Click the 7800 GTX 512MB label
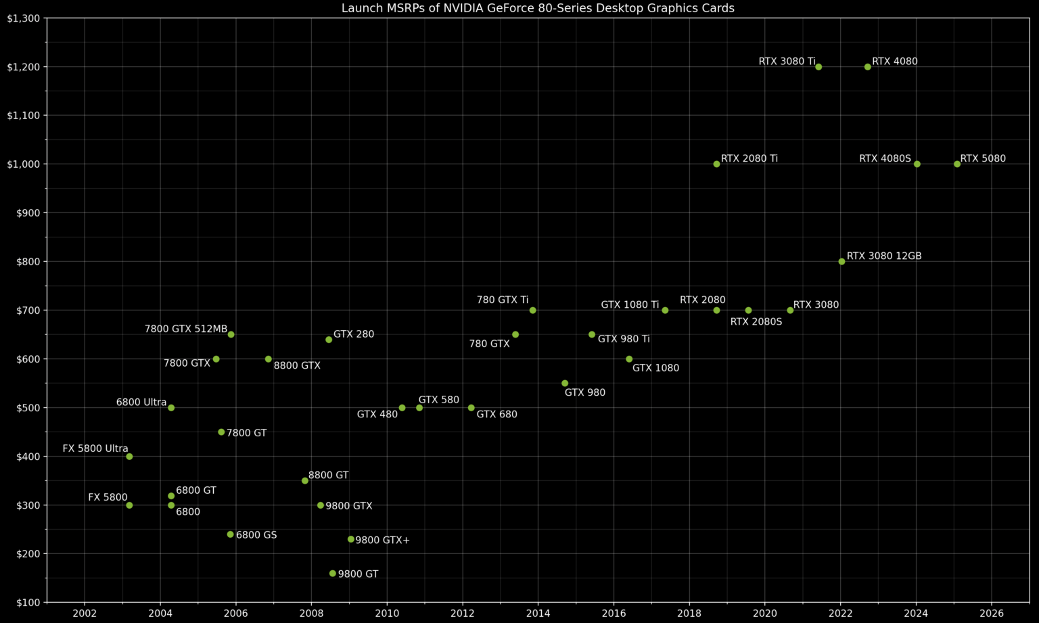The height and width of the screenshot is (623, 1039). [186, 329]
